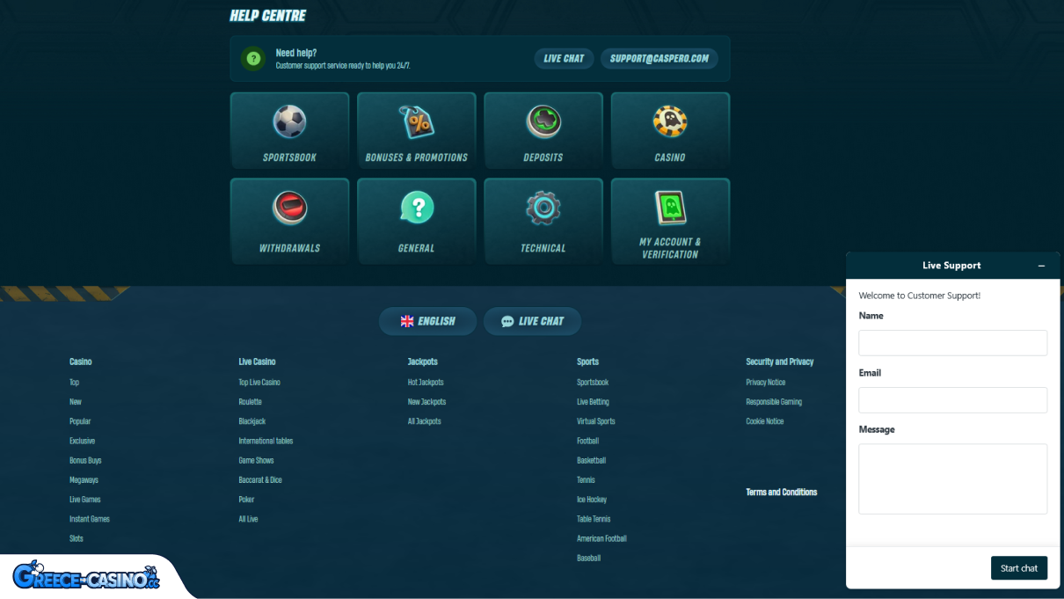Screen dimensions: 1064x599
Task: Visit the Game Shows link
Action: coord(256,461)
